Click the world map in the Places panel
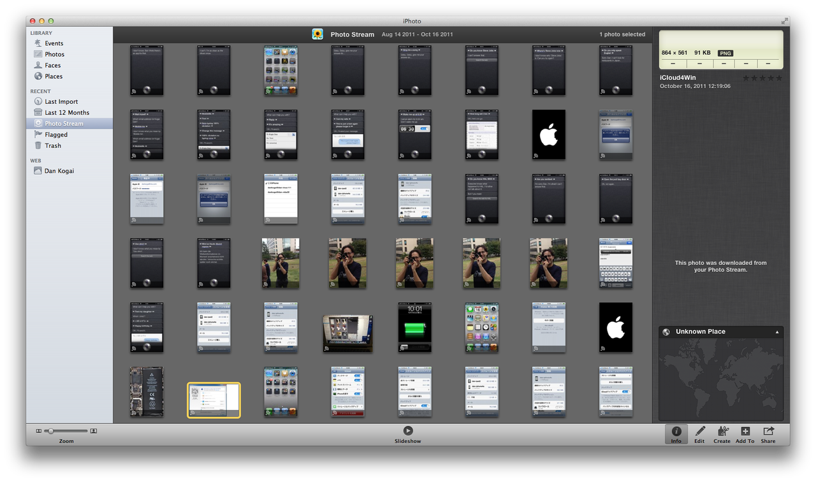 point(721,379)
